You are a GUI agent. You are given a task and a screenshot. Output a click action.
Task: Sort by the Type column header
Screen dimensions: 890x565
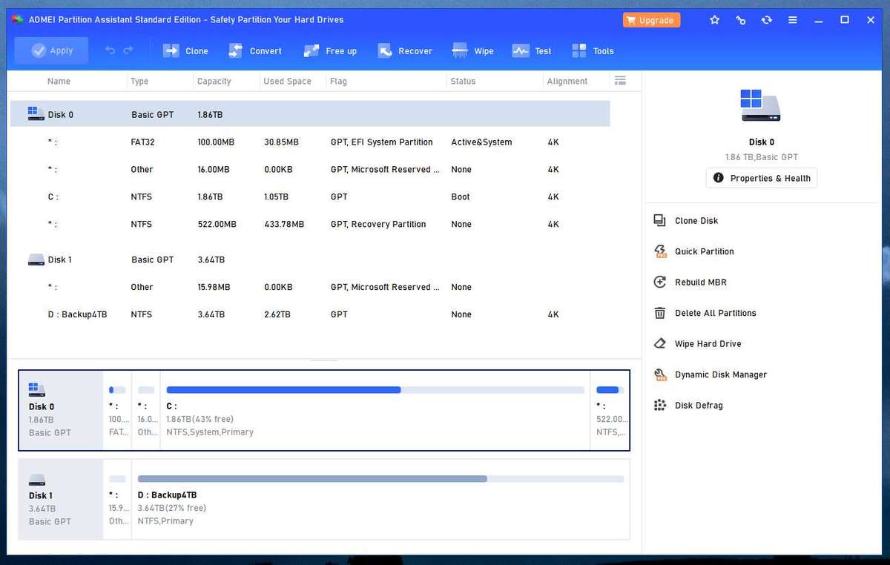pyautogui.click(x=139, y=82)
